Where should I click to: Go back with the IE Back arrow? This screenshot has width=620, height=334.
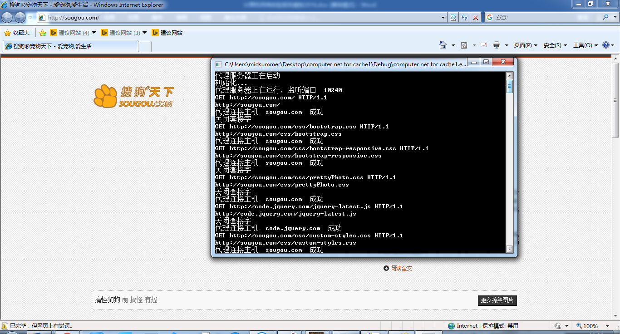(x=7, y=18)
